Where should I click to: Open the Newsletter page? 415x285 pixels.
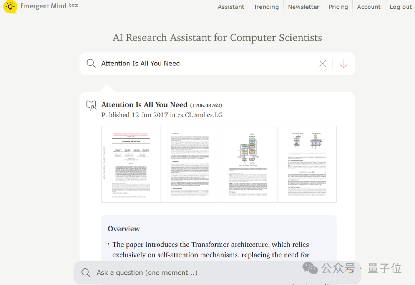pyautogui.click(x=304, y=7)
